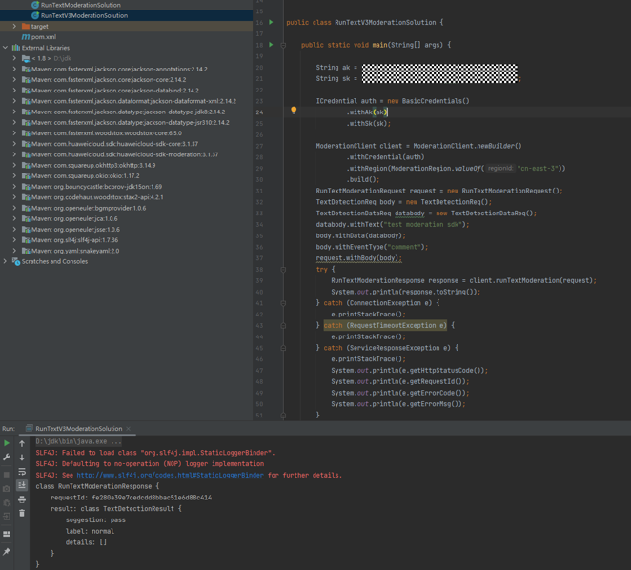Select RunTextModerationSolution in project tree

pyautogui.click(x=80, y=5)
